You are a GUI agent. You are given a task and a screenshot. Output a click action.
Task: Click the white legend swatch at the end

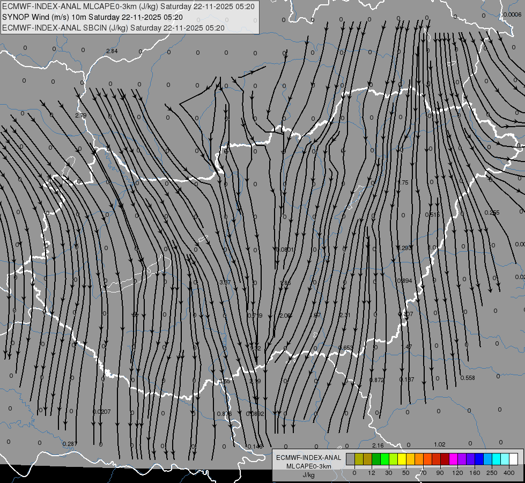513,459
